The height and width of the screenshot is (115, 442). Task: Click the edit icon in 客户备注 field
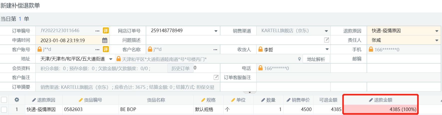216,77
